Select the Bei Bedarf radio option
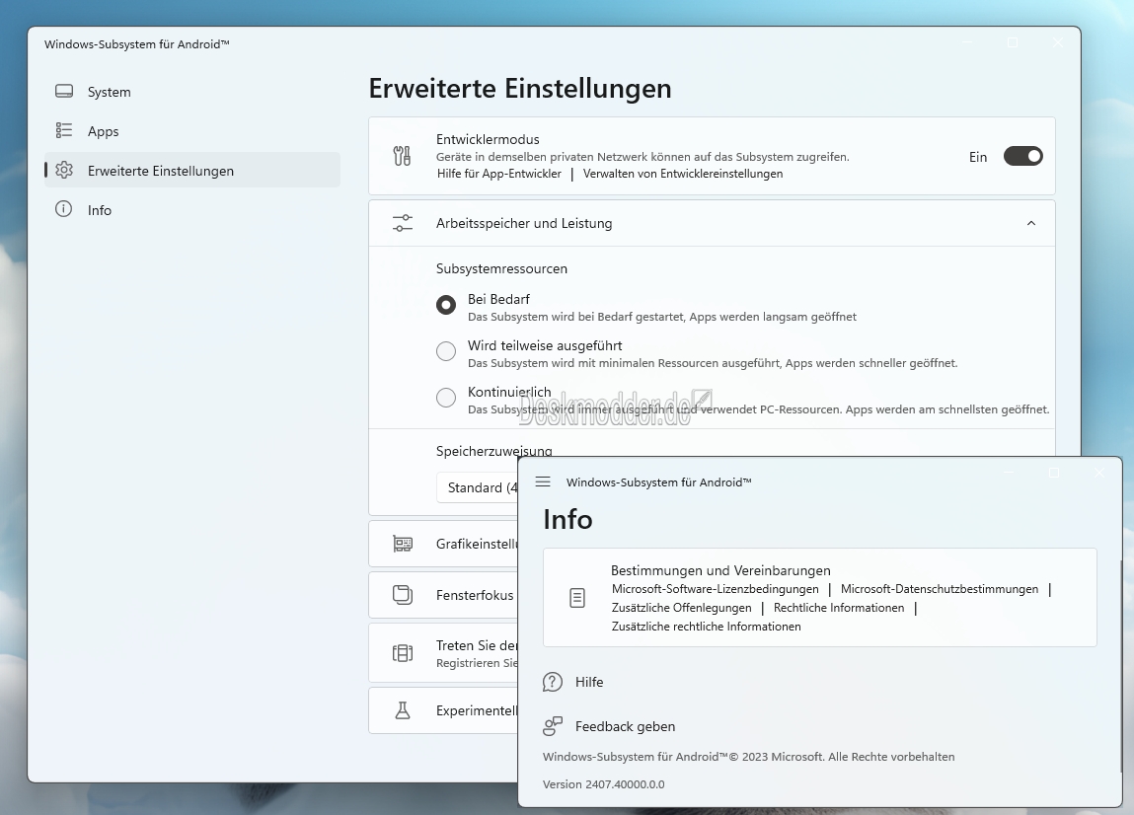The height and width of the screenshot is (815, 1134). tap(446, 305)
